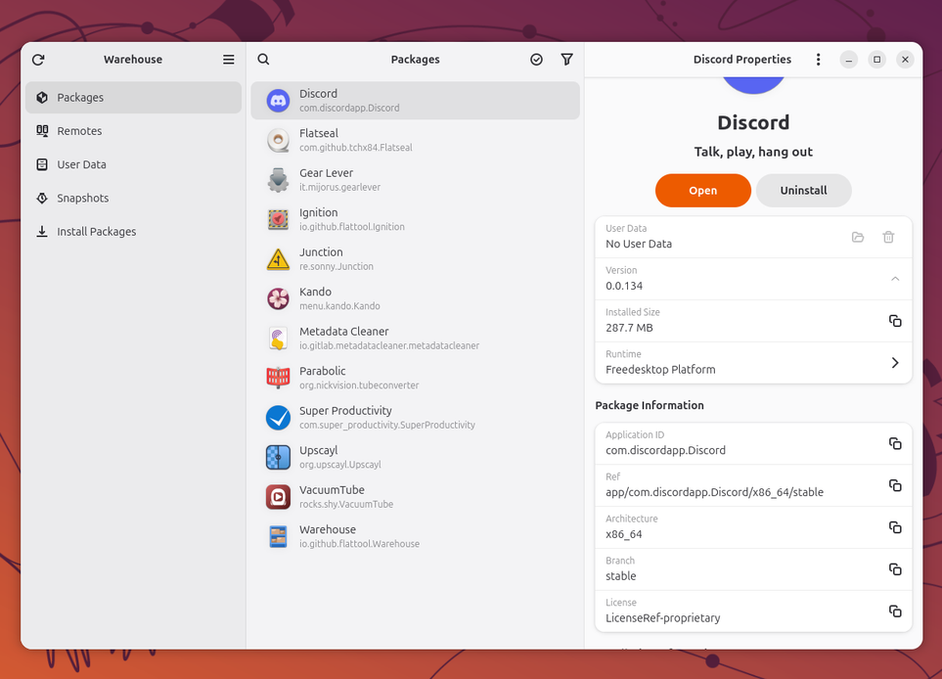Click the rocks.shy.VacuumTube text
This screenshot has width=942, height=679.
[346, 505]
